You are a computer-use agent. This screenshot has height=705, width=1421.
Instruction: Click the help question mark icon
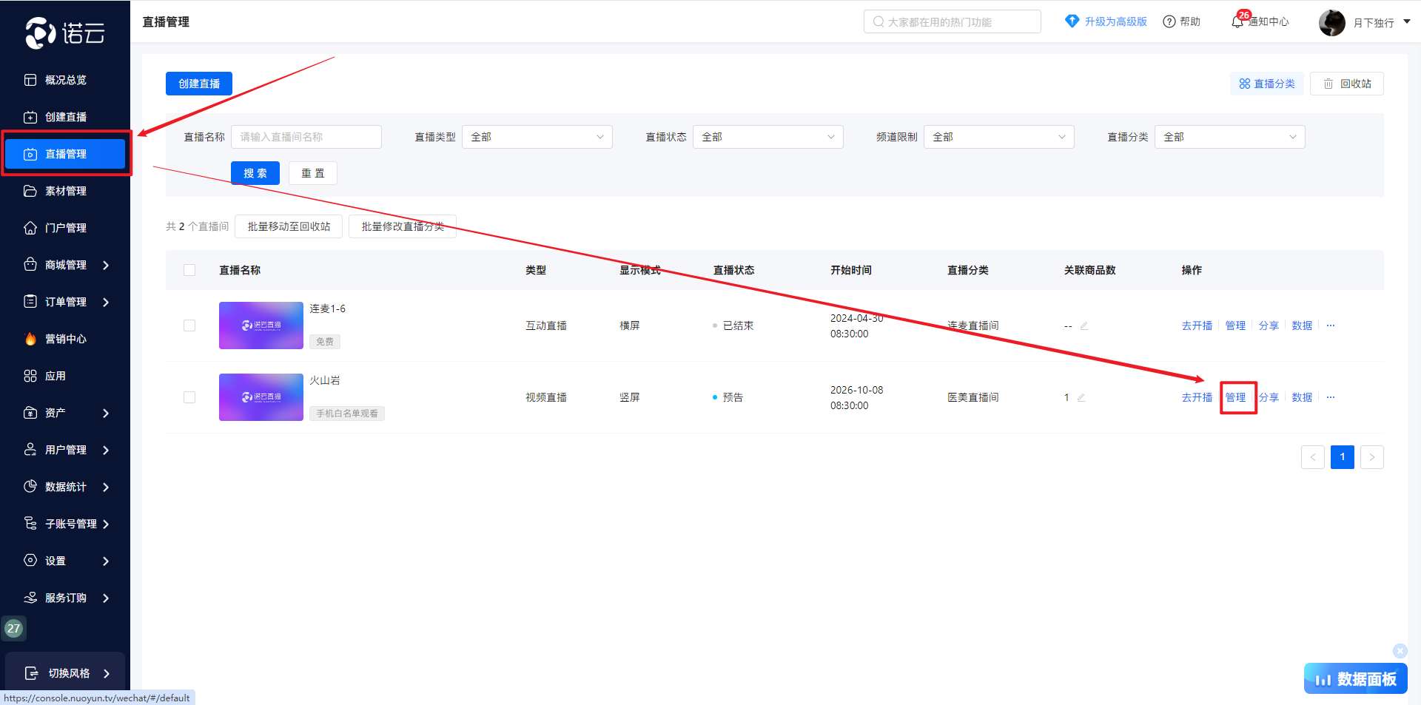pyautogui.click(x=1169, y=22)
